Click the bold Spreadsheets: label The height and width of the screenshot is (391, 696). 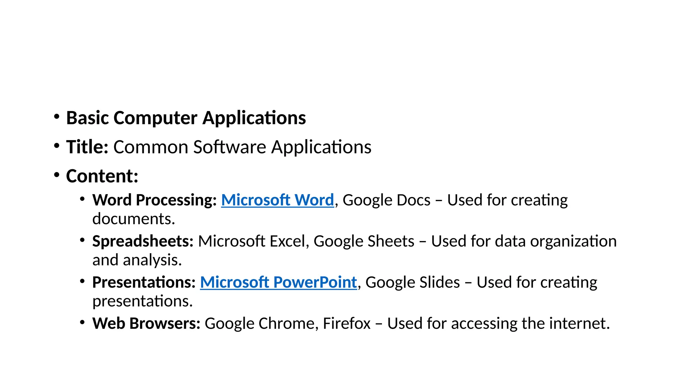tap(143, 241)
